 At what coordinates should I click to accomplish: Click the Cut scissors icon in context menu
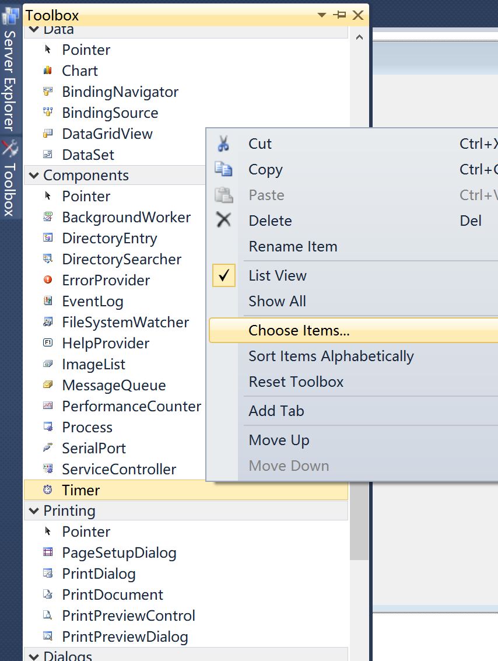pyautogui.click(x=223, y=144)
